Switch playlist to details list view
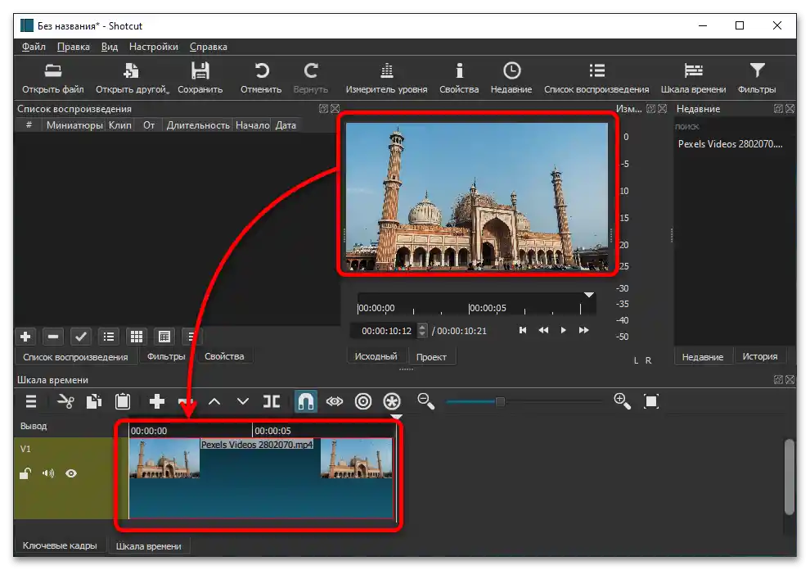The height and width of the screenshot is (570, 810). pos(109,337)
